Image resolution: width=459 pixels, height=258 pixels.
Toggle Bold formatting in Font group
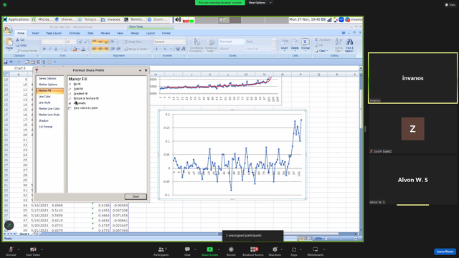click(44, 49)
